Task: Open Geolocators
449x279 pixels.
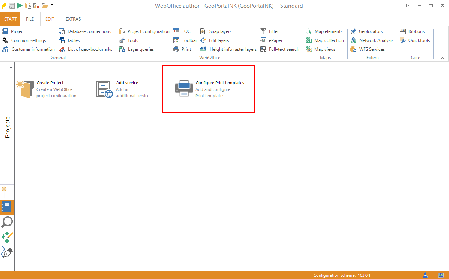Action: tap(366, 31)
